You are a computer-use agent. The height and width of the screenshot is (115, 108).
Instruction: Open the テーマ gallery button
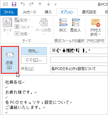pos(7,26)
